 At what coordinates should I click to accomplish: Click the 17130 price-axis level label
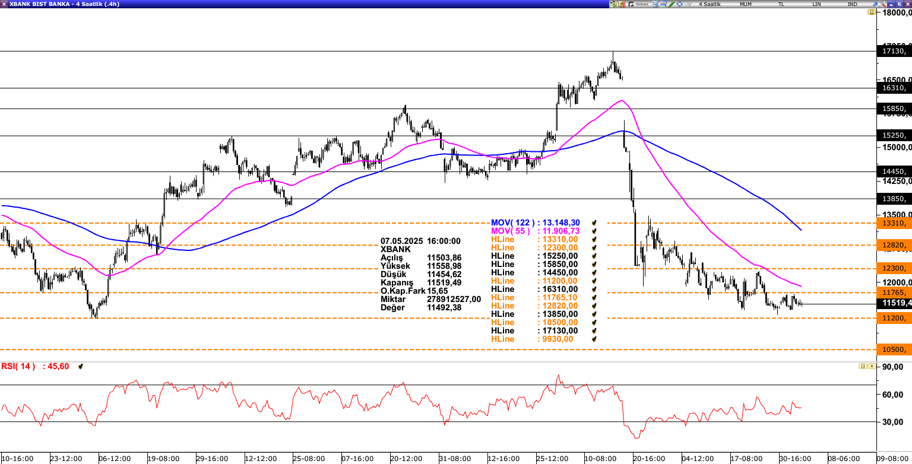[x=894, y=51]
